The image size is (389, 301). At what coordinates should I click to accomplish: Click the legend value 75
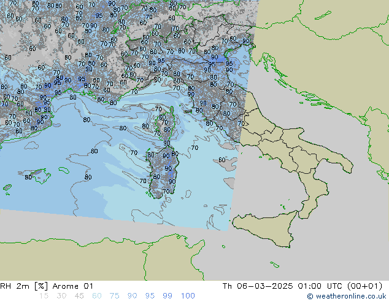tap(114, 296)
